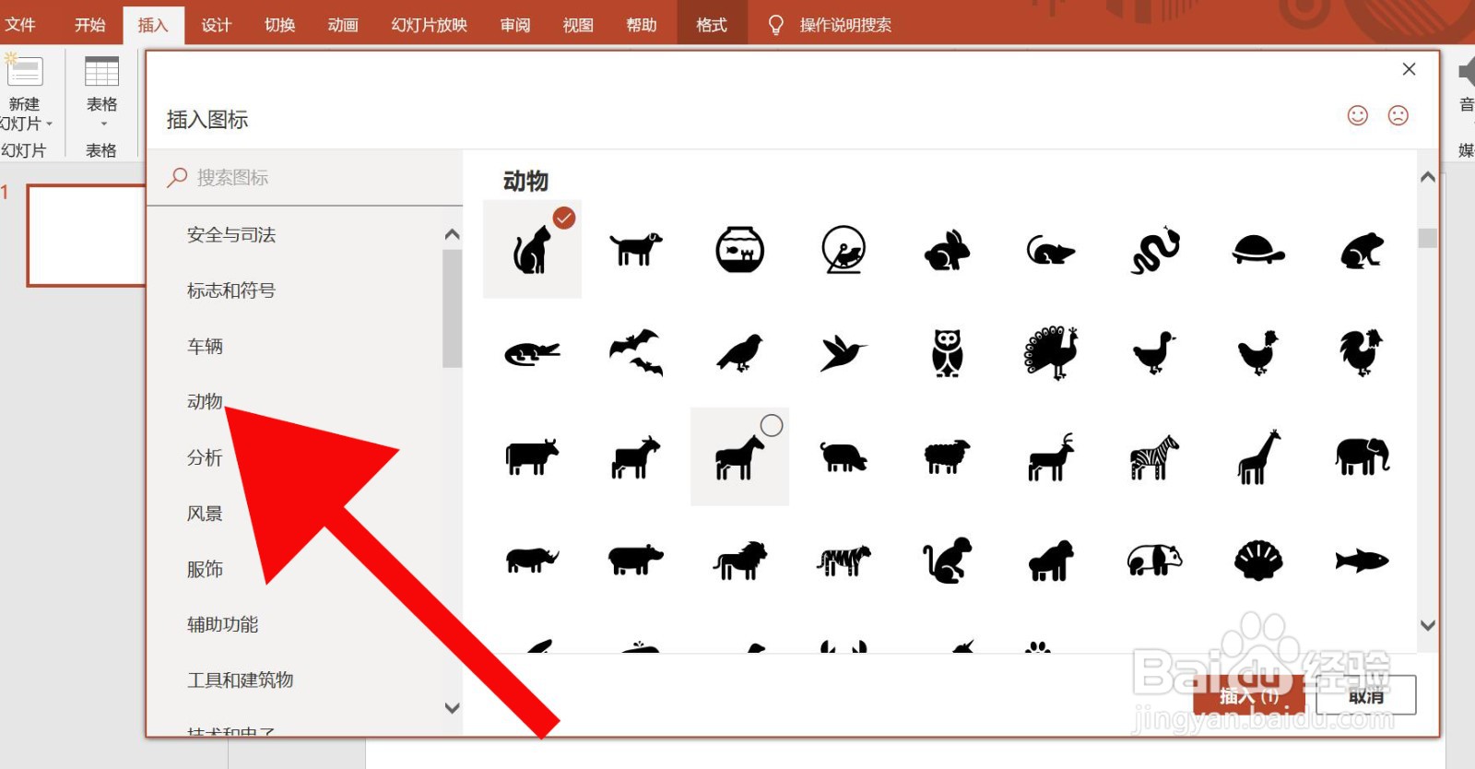1475x769 pixels.
Task: Select the peacock icon
Action: 1051,352
